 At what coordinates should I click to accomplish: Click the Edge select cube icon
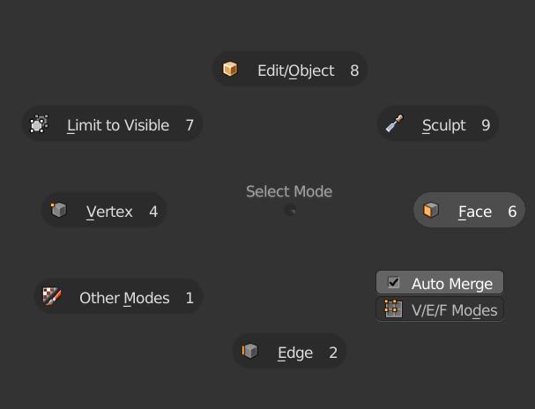(x=250, y=352)
